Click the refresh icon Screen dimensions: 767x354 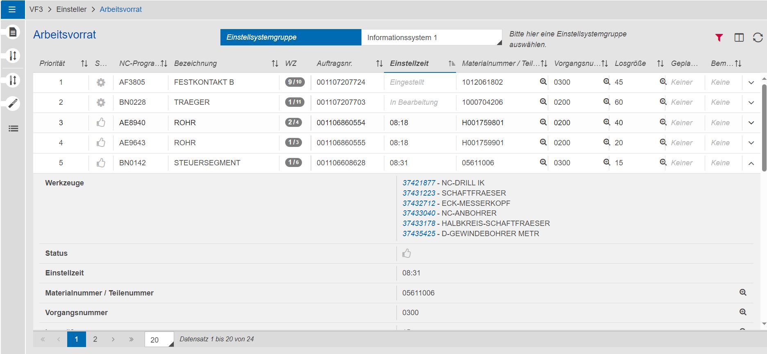click(758, 38)
